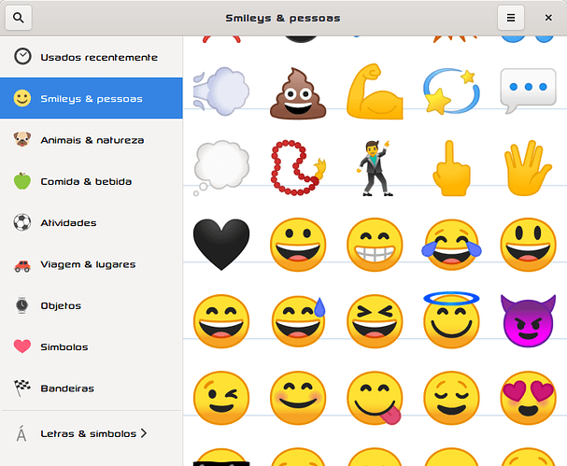567x466 pixels.
Task: Open Objetos category
Action: point(92,305)
